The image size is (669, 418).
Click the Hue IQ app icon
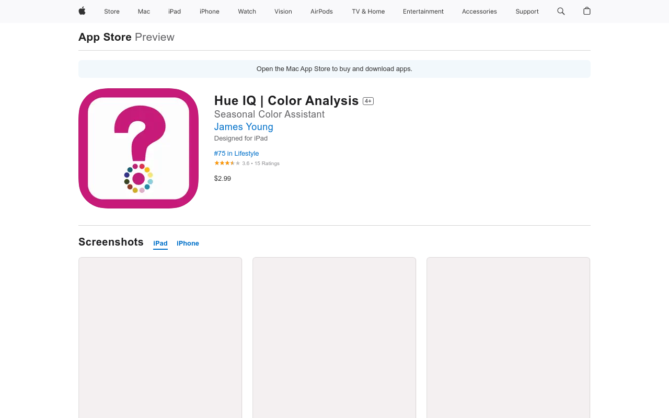tap(139, 148)
